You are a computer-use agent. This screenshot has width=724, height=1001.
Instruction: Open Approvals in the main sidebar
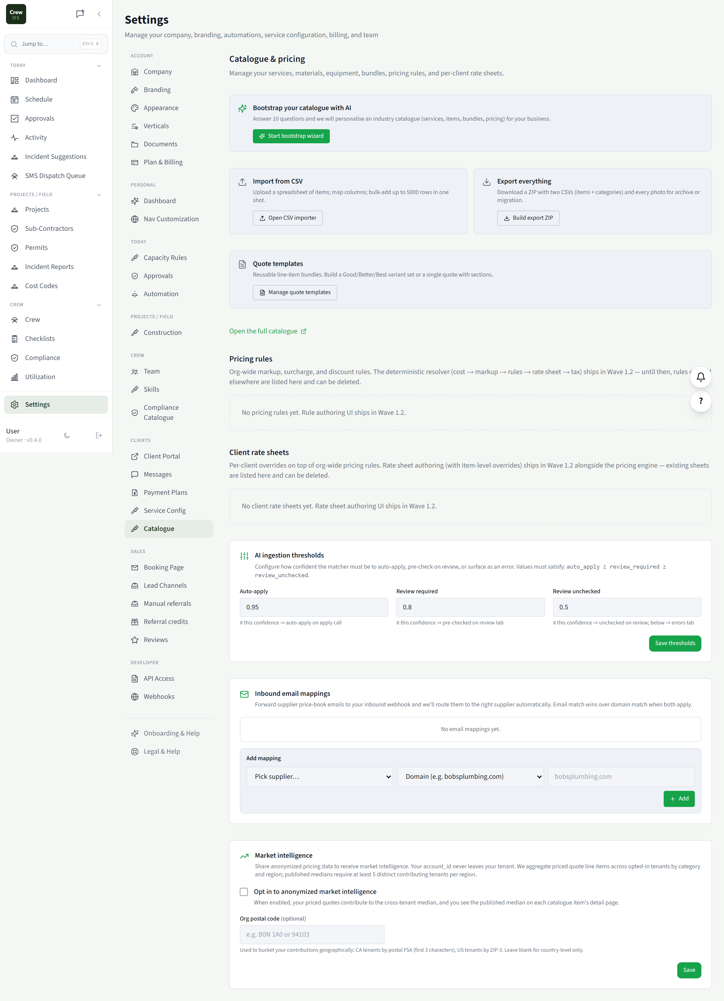pos(56,119)
